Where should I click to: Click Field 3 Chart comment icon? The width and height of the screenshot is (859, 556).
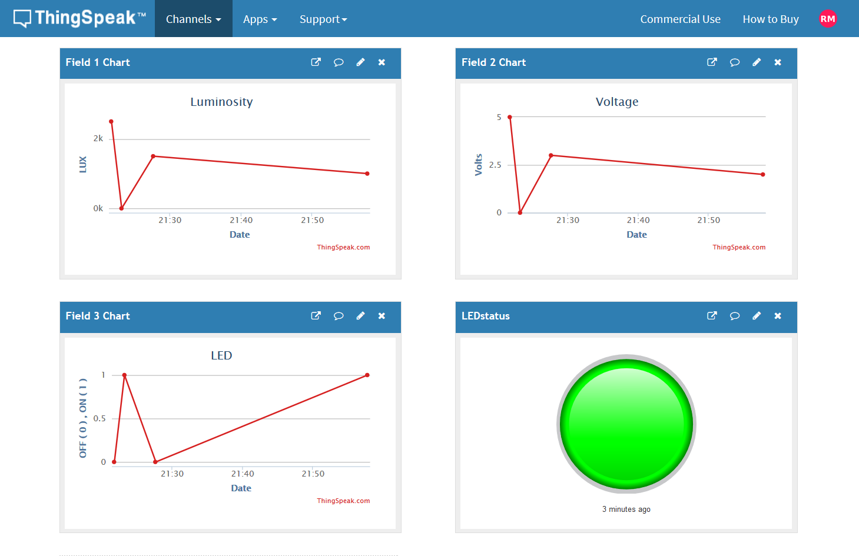[x=339, y=316]
